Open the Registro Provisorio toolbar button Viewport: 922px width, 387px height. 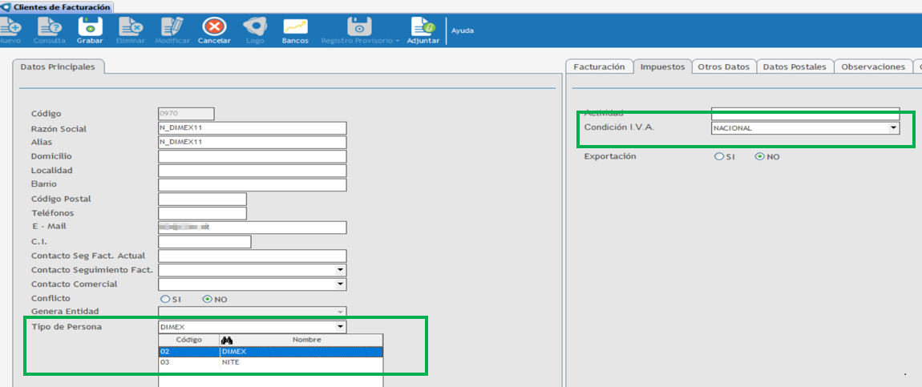click(359, 27)
